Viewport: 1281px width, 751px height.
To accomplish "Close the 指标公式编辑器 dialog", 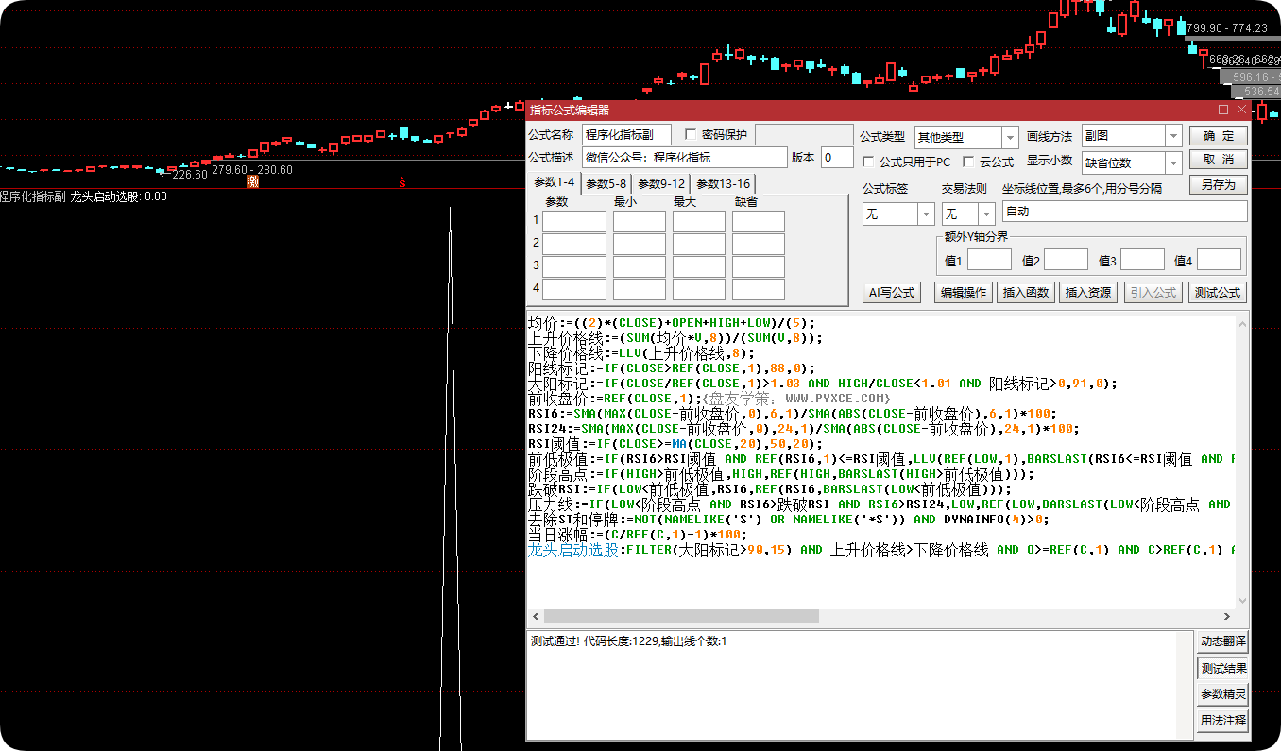I will pos(1241,111).
